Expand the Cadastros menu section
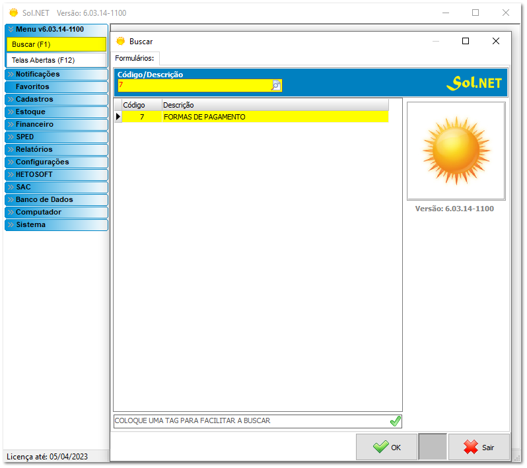This screenshot has width=527, height=468. [x=57, y=99]
